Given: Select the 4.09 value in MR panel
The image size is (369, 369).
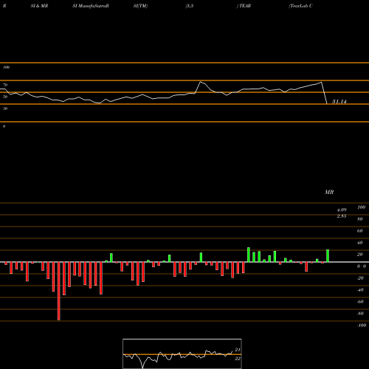Looking at the screenshot, I should pos(342,210).
